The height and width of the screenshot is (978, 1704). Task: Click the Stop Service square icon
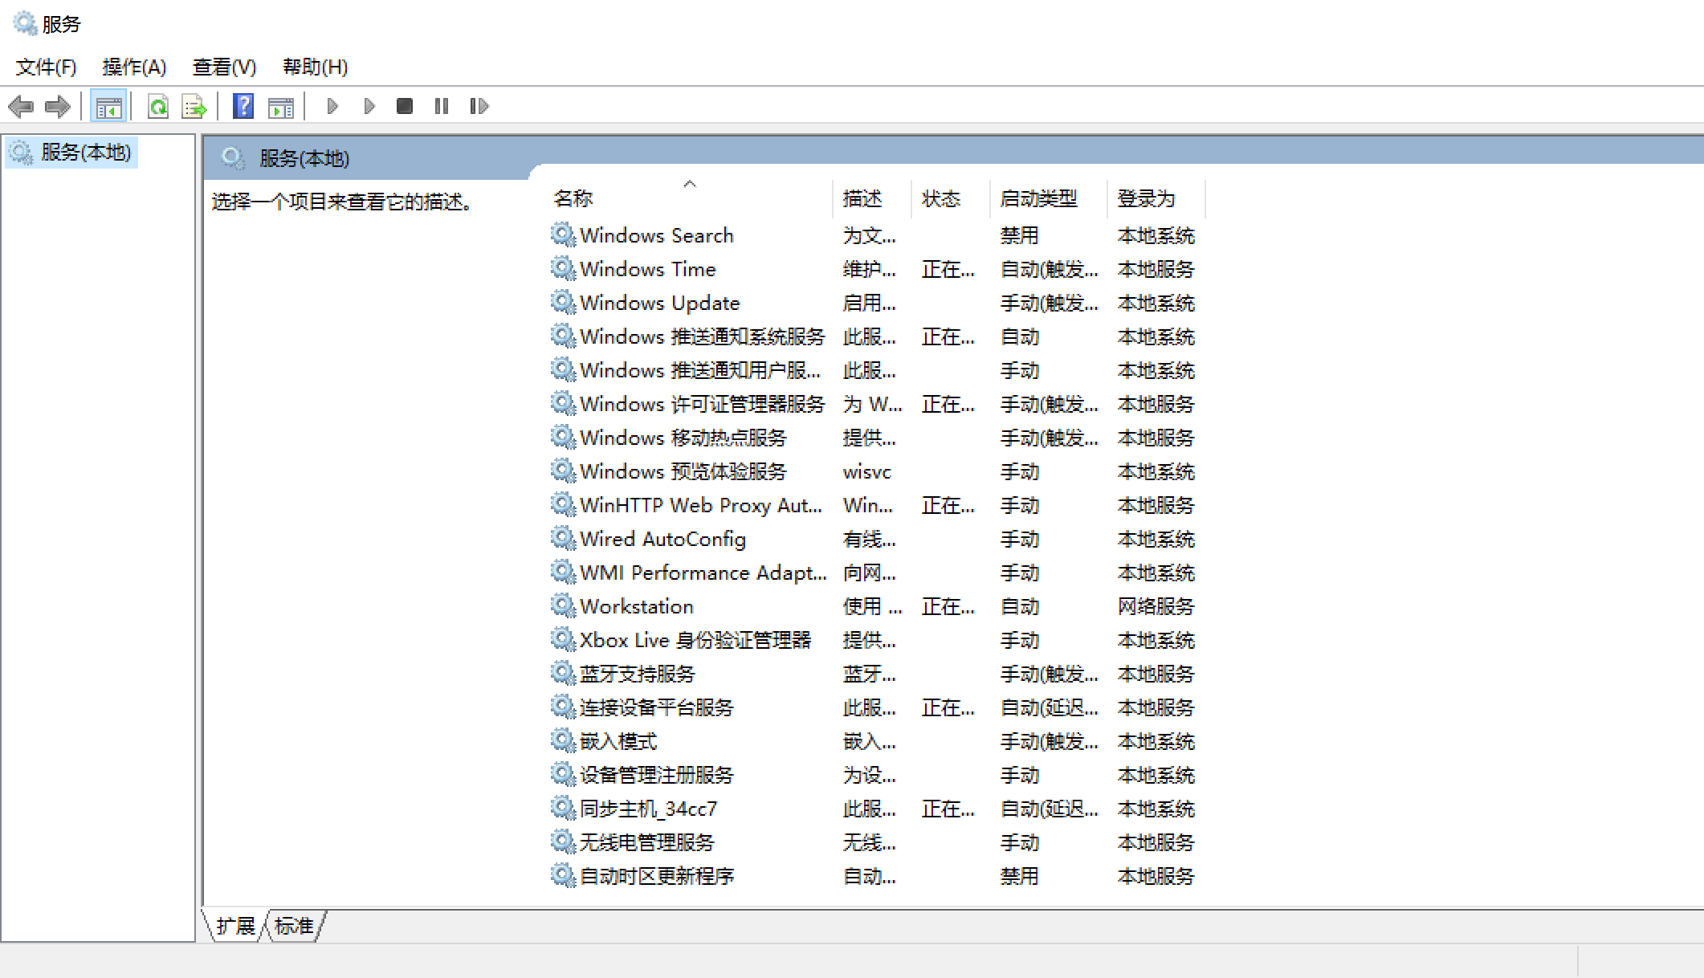pos(405,106)
